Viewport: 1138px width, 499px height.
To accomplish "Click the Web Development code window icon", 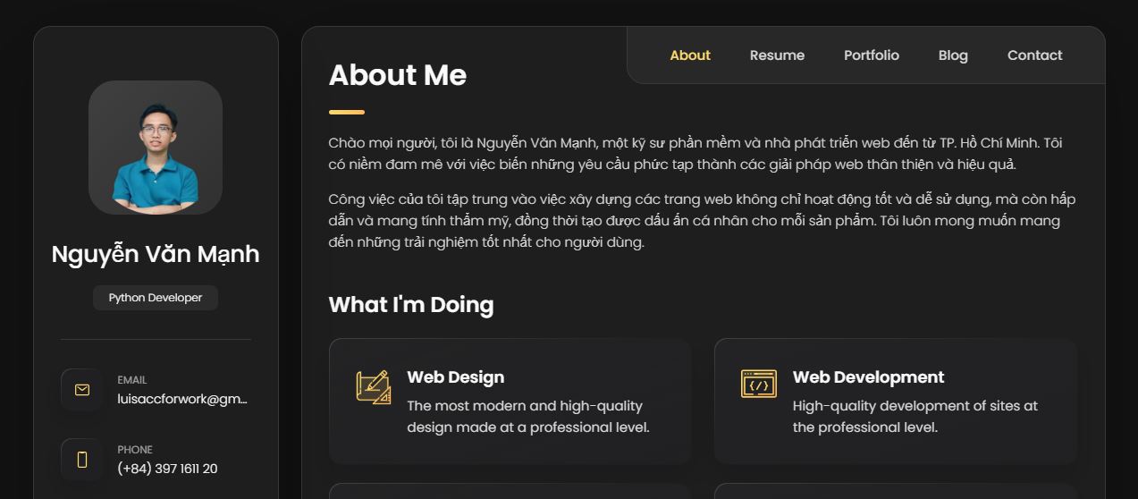I will [759, 384].
